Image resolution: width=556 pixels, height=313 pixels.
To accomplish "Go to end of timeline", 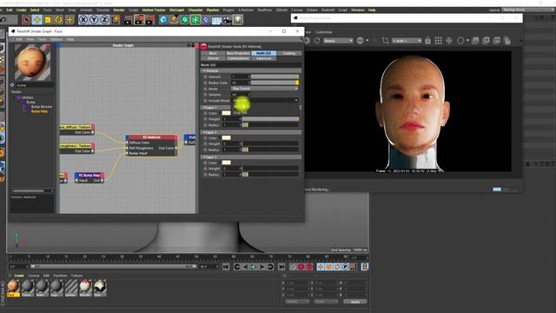I will coord(281,267).
